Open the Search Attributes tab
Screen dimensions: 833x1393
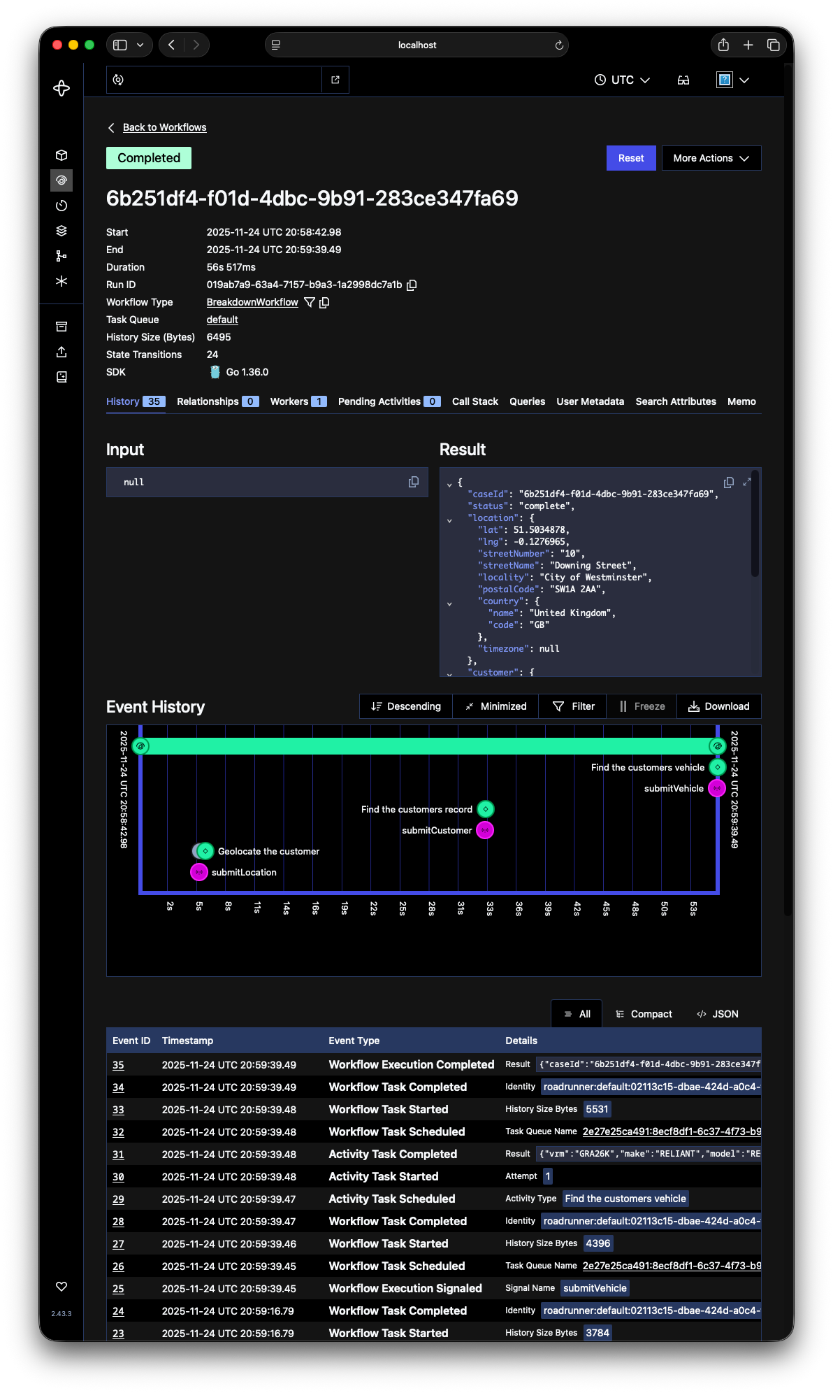[x=675, y=401]
